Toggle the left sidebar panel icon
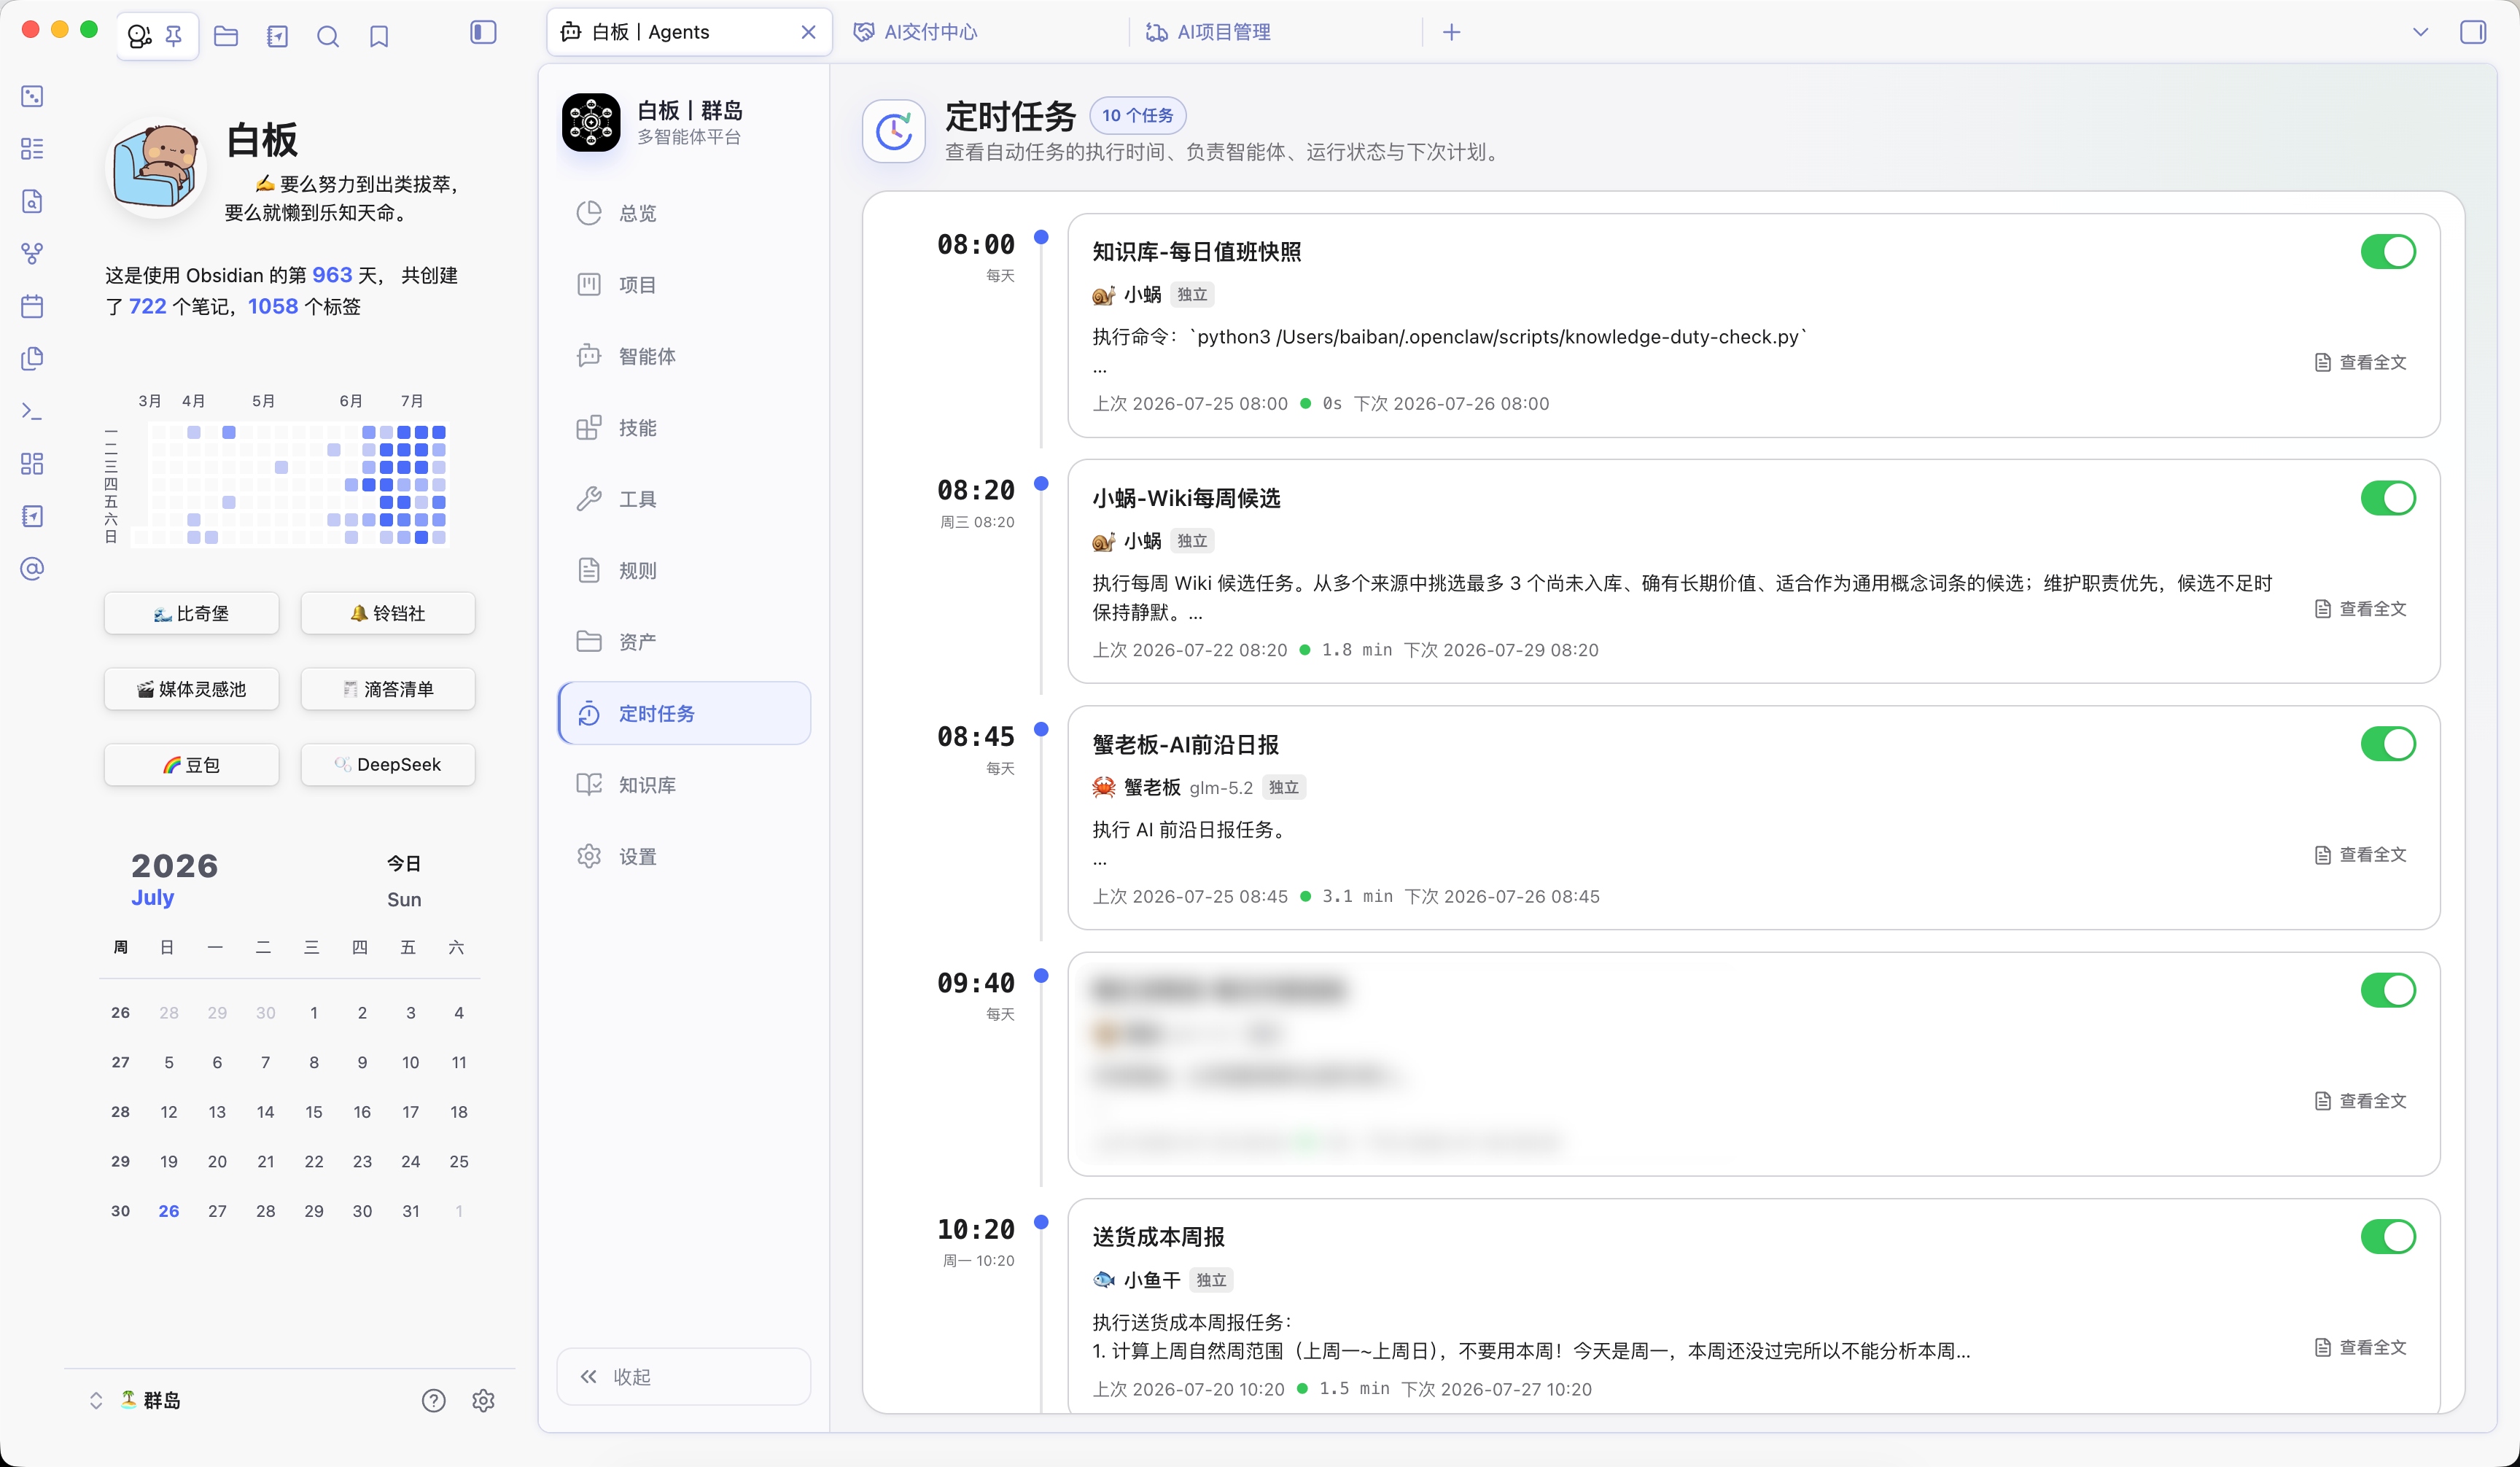The width and height of the screenshot is (2520, 1467). (483, 33)
